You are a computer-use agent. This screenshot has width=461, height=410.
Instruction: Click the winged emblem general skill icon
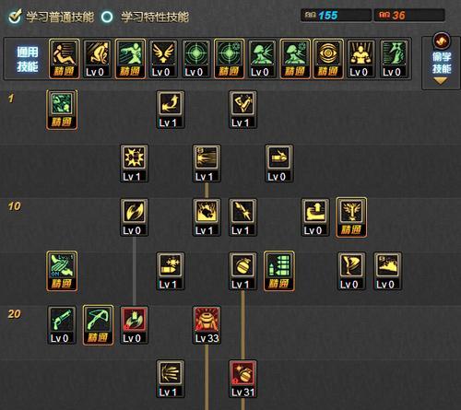tap(163, 59)
